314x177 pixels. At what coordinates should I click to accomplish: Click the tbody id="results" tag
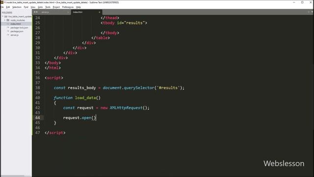[124, 23]
